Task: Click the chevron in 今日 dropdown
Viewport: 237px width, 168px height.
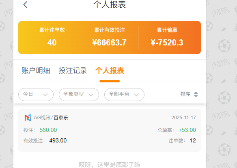Action: click(45, 95)
